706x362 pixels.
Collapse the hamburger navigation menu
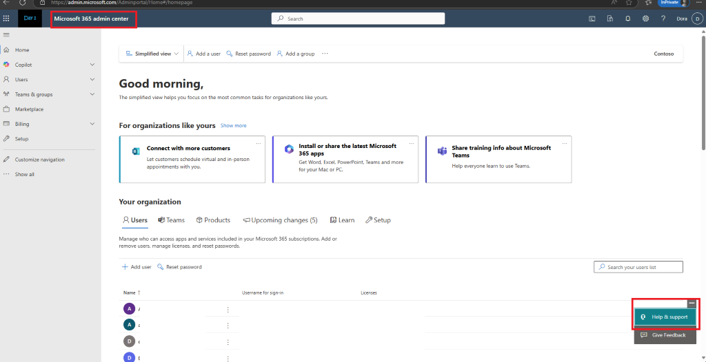pyautogui.click(x=6, y=34)
